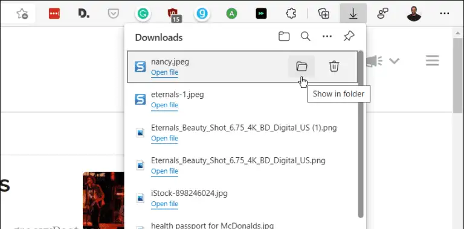The width and height of the screenshot is (464, 229).
Task: Open the blue g extension icon
Action: (202, 14)
